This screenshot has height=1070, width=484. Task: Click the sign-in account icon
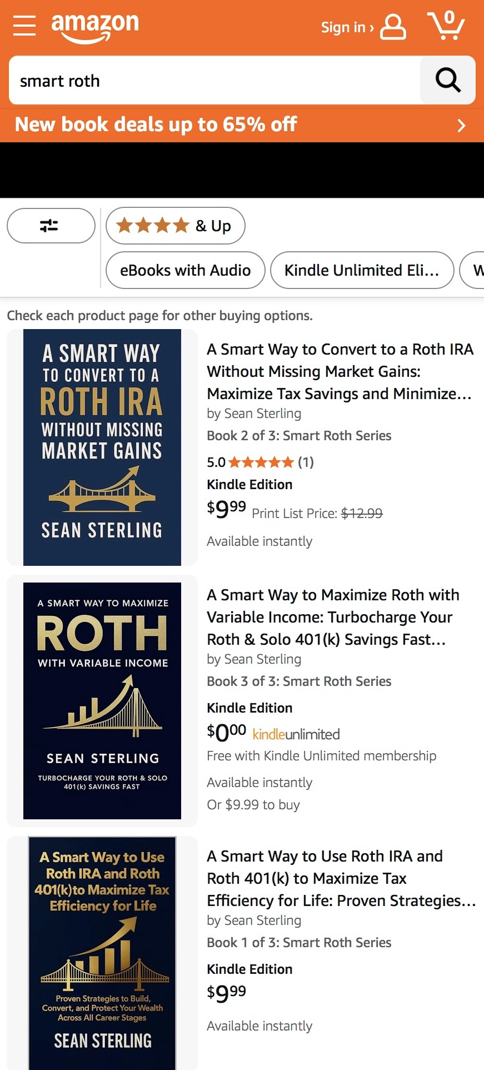[x=392, y=27]
